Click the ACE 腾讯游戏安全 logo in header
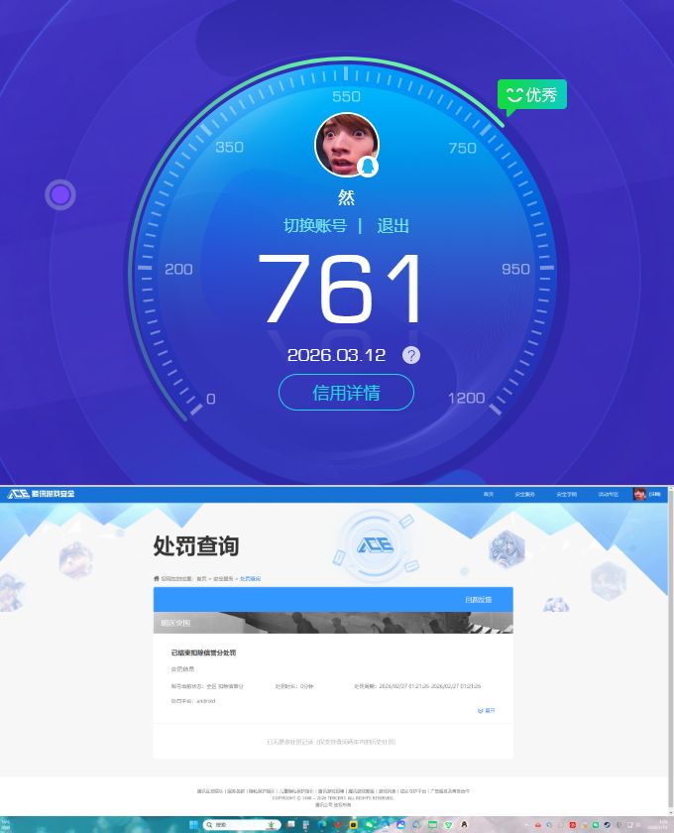 click(x=41, y=494)
